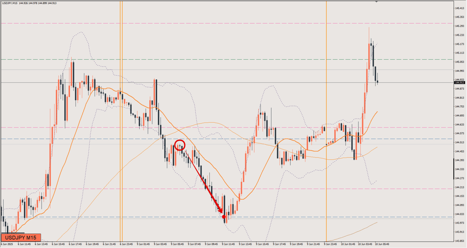467x248 pixels.
Task: Click the '10 Jun 01:45' time axis label
Action: [x=348, y=244]
